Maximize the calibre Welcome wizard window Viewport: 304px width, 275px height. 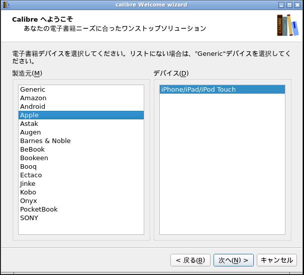[289, 5]
